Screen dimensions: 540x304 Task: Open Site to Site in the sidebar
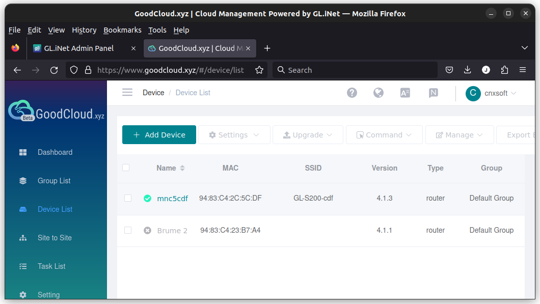coord(55,238)
